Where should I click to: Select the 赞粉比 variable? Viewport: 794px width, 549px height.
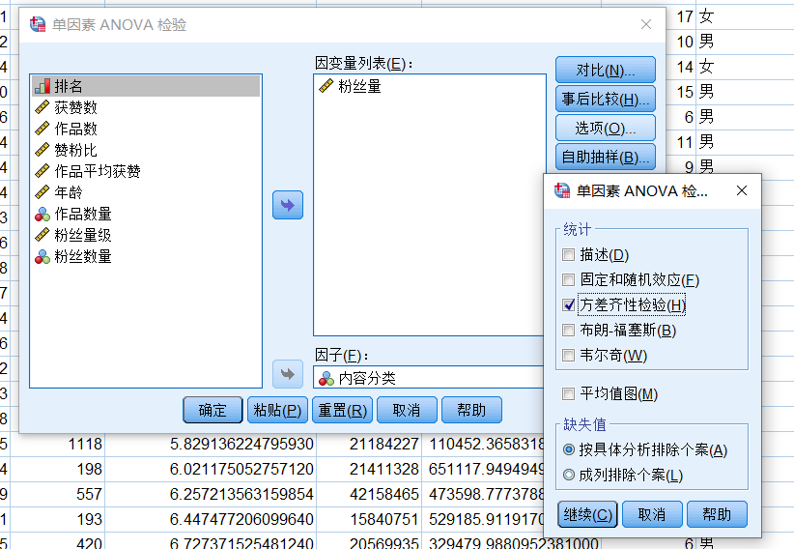(75, 150)
